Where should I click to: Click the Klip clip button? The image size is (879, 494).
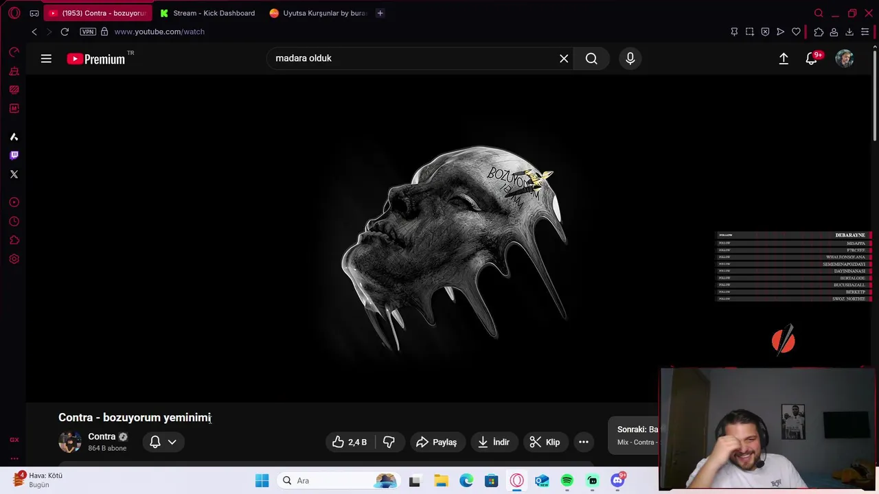[x=545, y=442]
